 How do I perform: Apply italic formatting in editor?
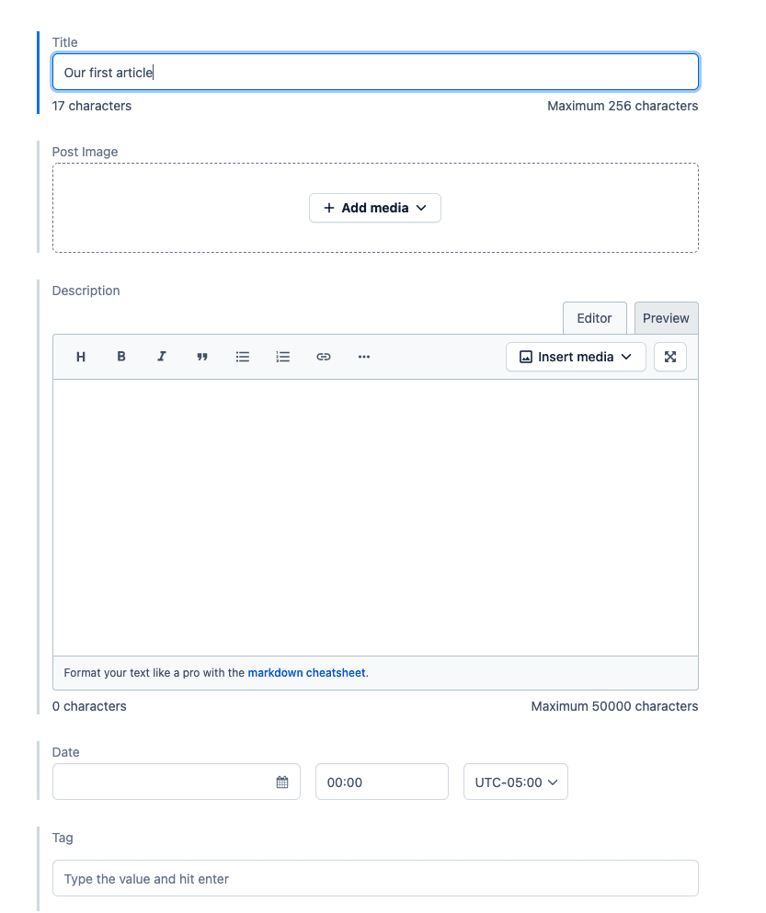coord(162,357)
